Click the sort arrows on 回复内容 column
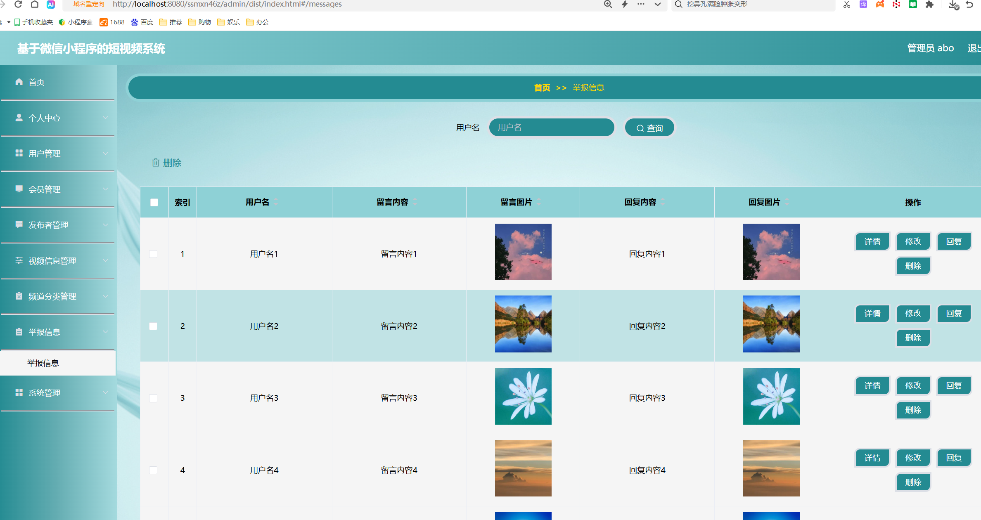Image resolution: width=981 pixels, height=520 pixels. pyautogui.click(x=663, y=202)
